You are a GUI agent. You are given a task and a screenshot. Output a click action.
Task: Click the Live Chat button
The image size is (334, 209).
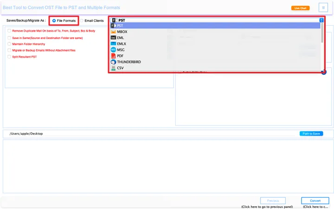pyautogui.click(x=300, y=8)
